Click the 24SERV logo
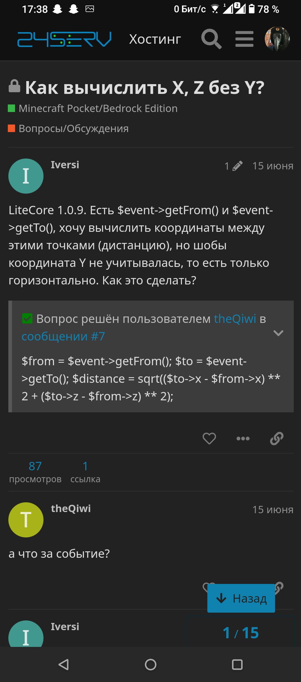The height and width of the screenshot is (682, 301). click(x=64, y=39)
